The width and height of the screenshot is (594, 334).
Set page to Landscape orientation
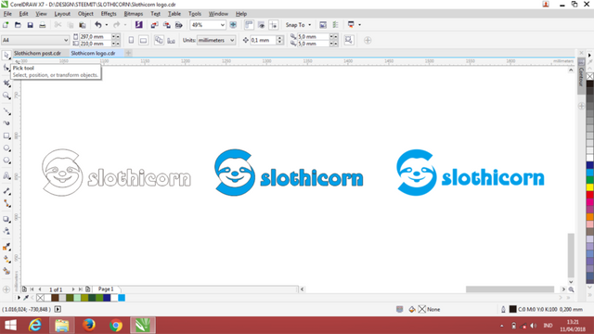point(143,40)
